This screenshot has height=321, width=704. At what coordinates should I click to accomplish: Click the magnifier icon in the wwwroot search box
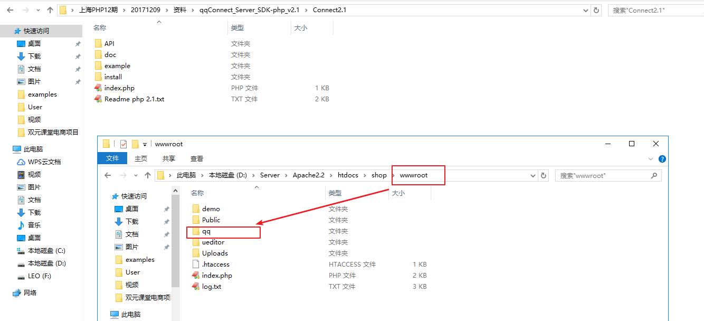[654, 175]
